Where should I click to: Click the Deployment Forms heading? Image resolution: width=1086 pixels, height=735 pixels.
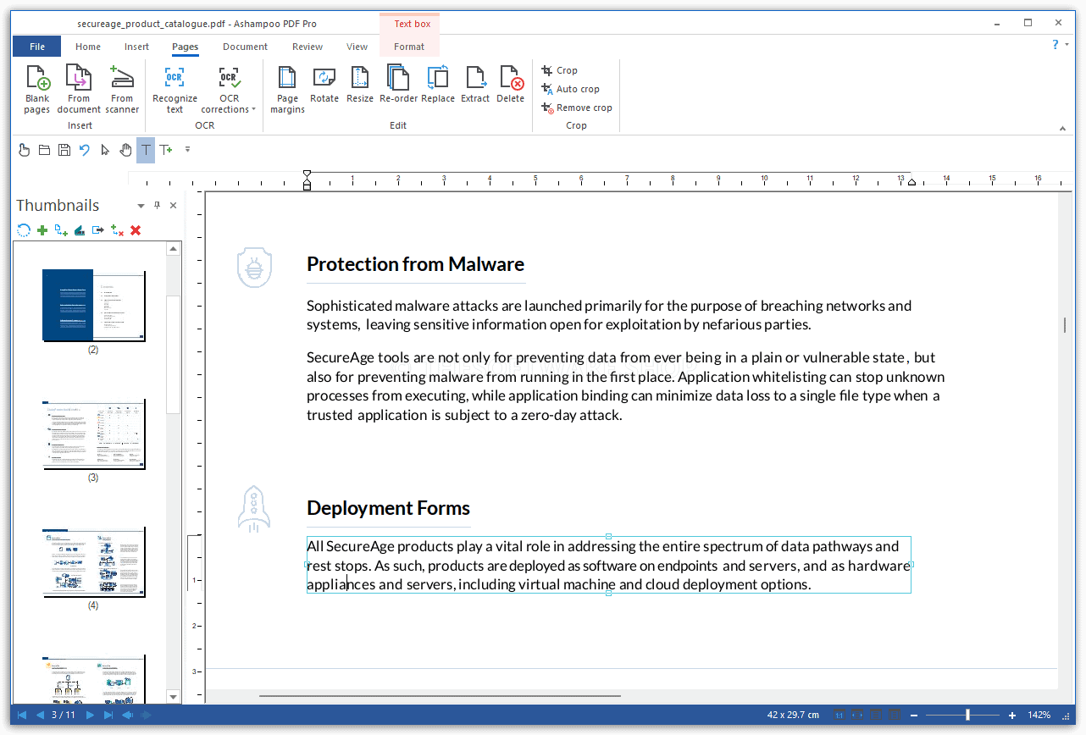388,508
